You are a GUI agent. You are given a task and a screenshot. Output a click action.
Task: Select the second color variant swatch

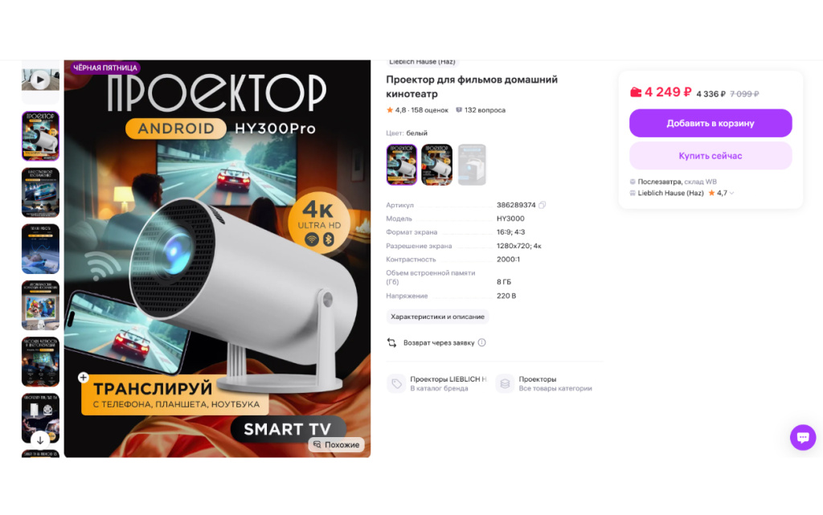[436, 165]
